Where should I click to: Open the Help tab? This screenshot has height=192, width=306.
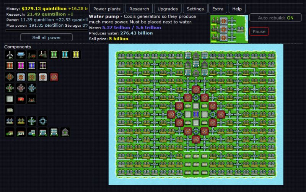coord(237,9)
